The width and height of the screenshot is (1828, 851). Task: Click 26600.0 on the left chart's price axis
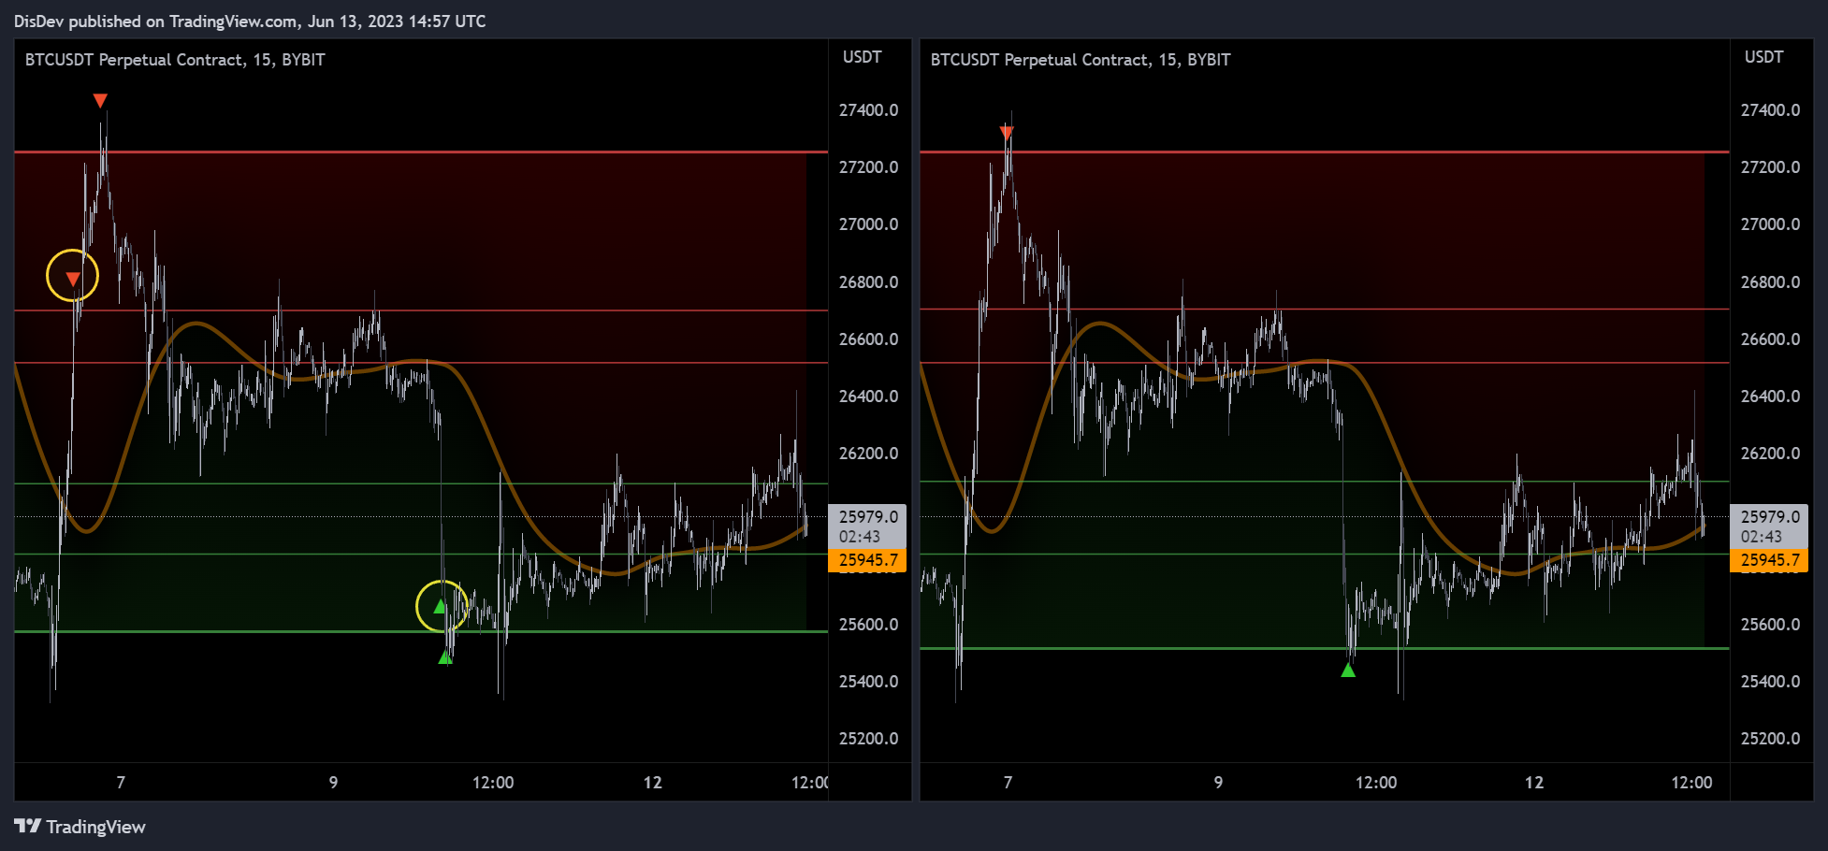pos(868,339)
